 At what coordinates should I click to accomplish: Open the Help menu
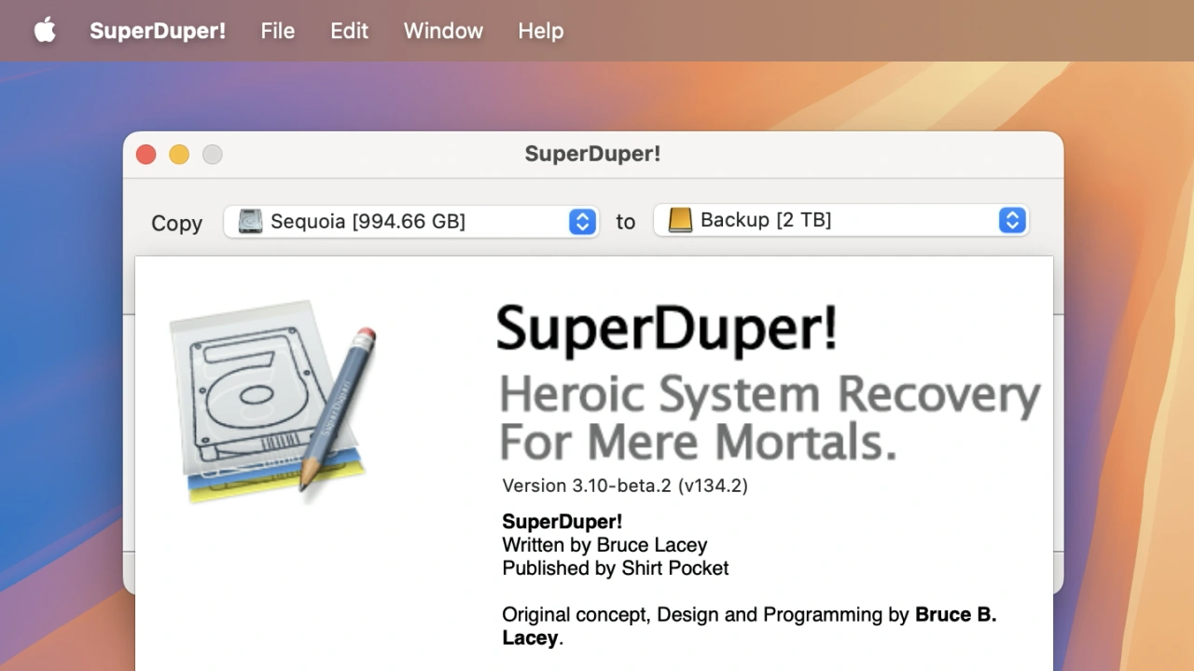[541, 31]
